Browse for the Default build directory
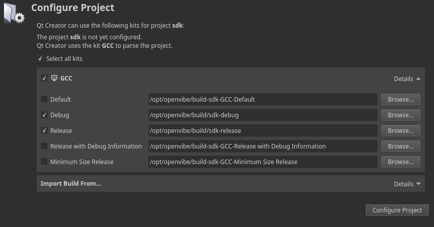434x227 pixels. [x=400, y=100]
